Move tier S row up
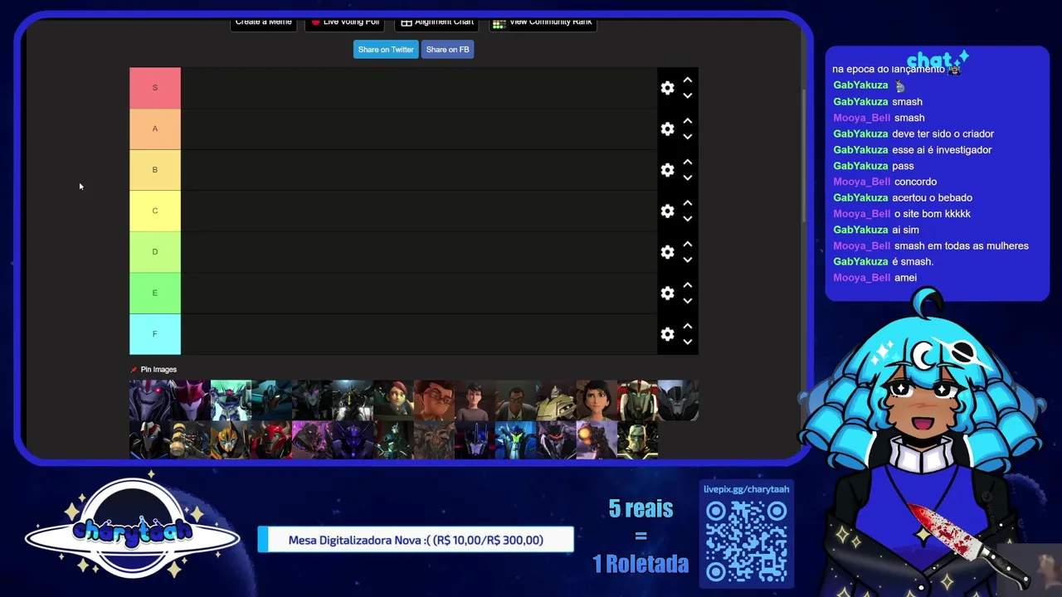Image resolution: width=1062 pixels, height=597 pixels. click(687, 80)
